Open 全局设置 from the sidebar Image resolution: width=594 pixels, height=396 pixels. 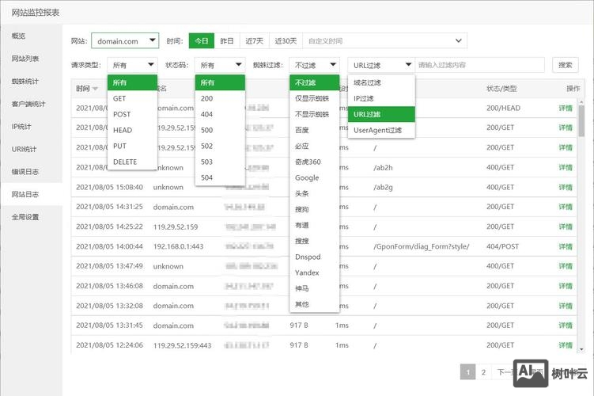[x=25, y=217]
